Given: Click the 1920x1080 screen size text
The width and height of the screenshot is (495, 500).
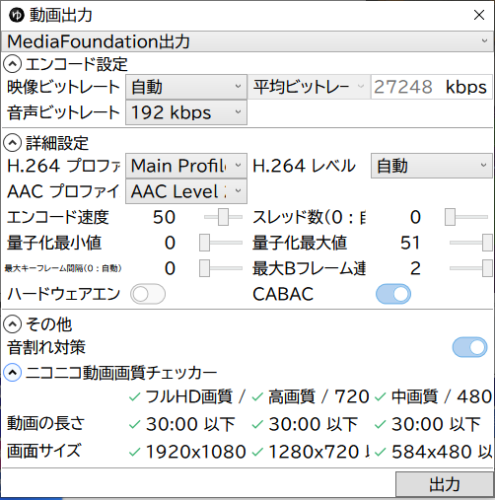Looking at the screenshot, I should coord(196,452).
